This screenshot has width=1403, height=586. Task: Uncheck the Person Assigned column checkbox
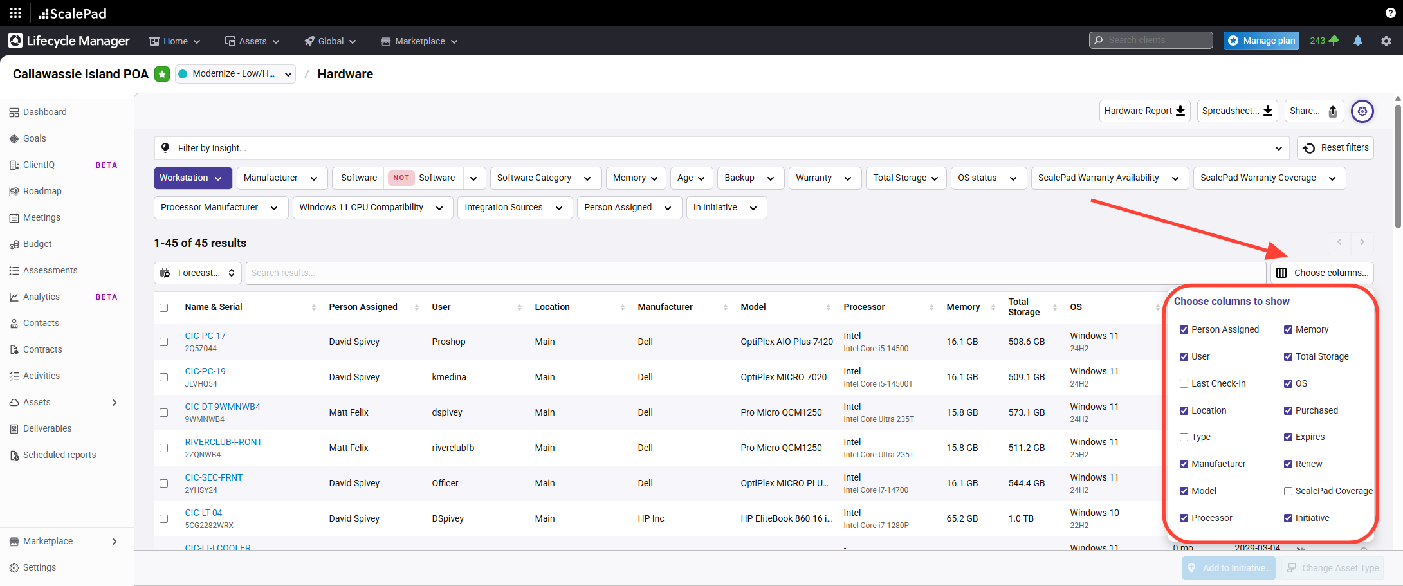[1184, 330]
